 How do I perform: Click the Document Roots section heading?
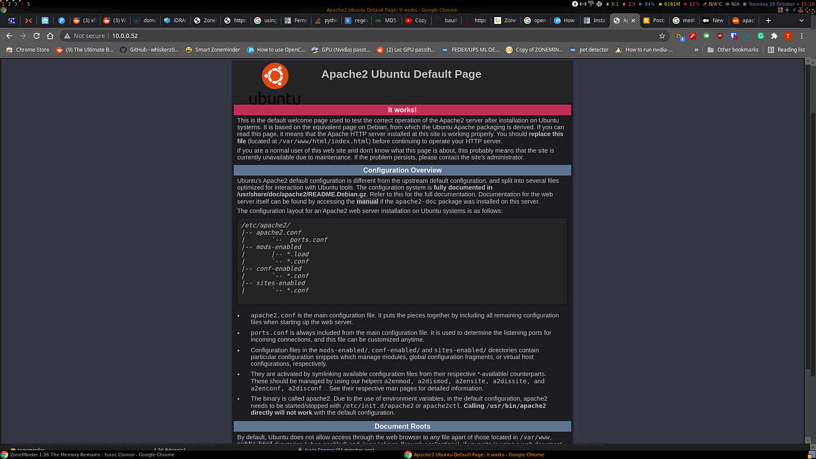[402, 426]
